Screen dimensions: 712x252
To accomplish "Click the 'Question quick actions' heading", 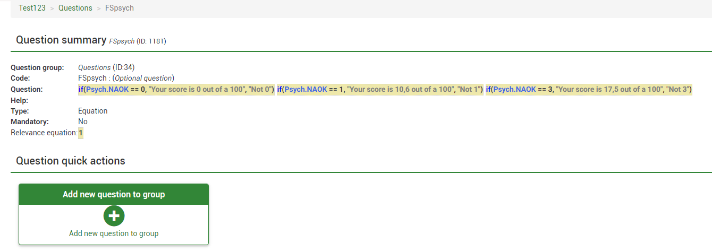I will [x=71, y=161].
